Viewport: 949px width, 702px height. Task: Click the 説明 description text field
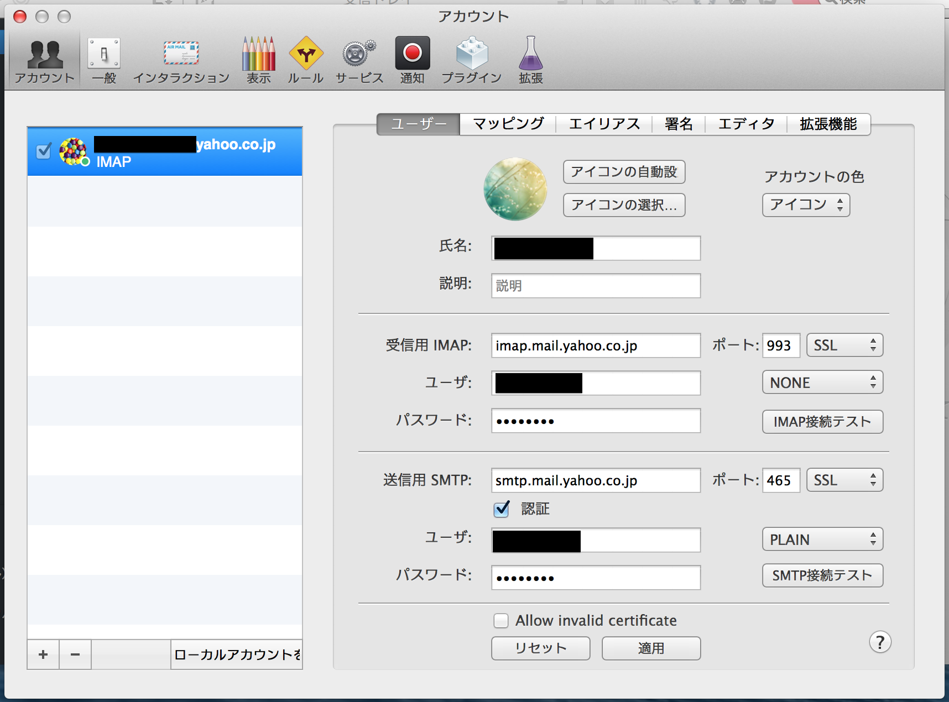[x=596, y=286]
